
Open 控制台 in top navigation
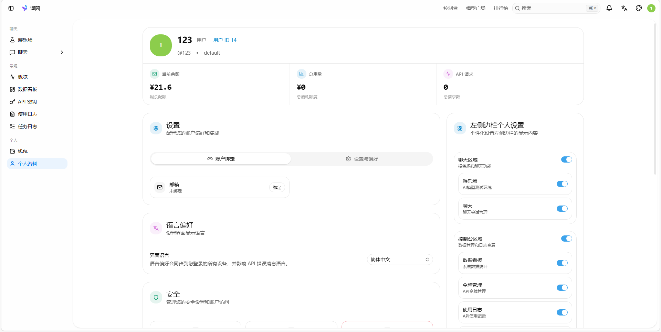tap(450, 8)
